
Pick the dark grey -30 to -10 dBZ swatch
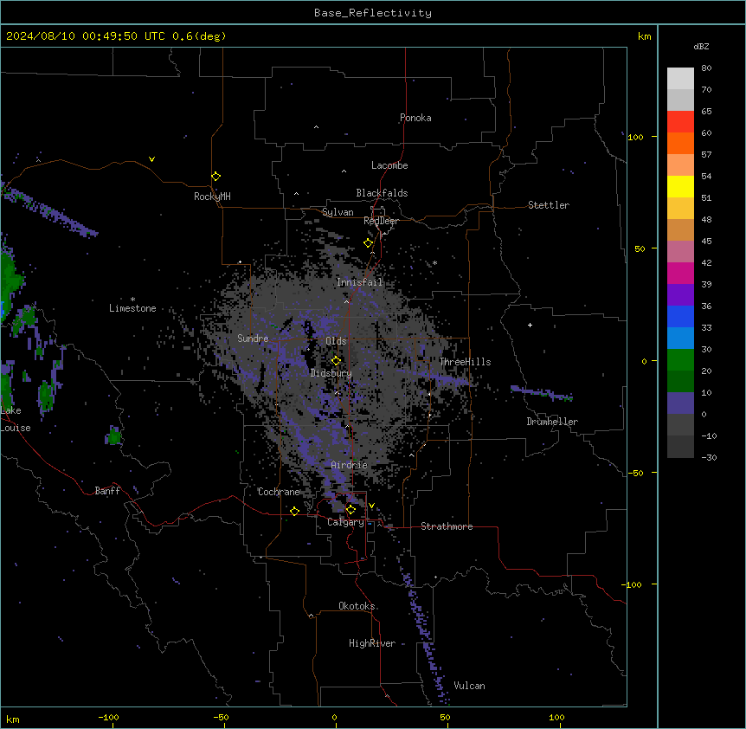(x=680, y=447)
